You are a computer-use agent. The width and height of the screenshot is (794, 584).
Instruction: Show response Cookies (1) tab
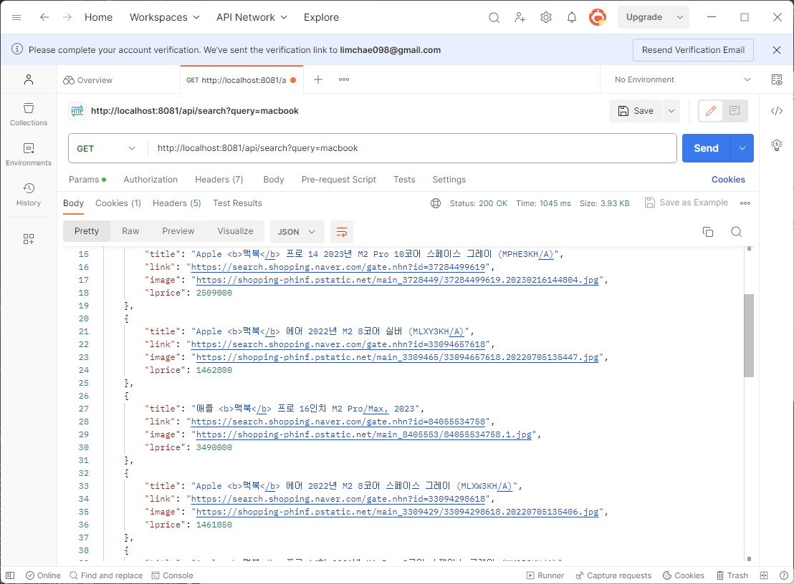pyautogui.click(x=118, y=203)
